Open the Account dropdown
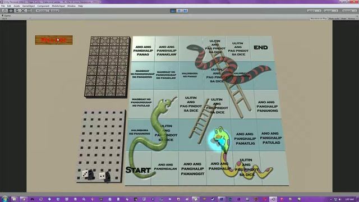 (349, 11)
